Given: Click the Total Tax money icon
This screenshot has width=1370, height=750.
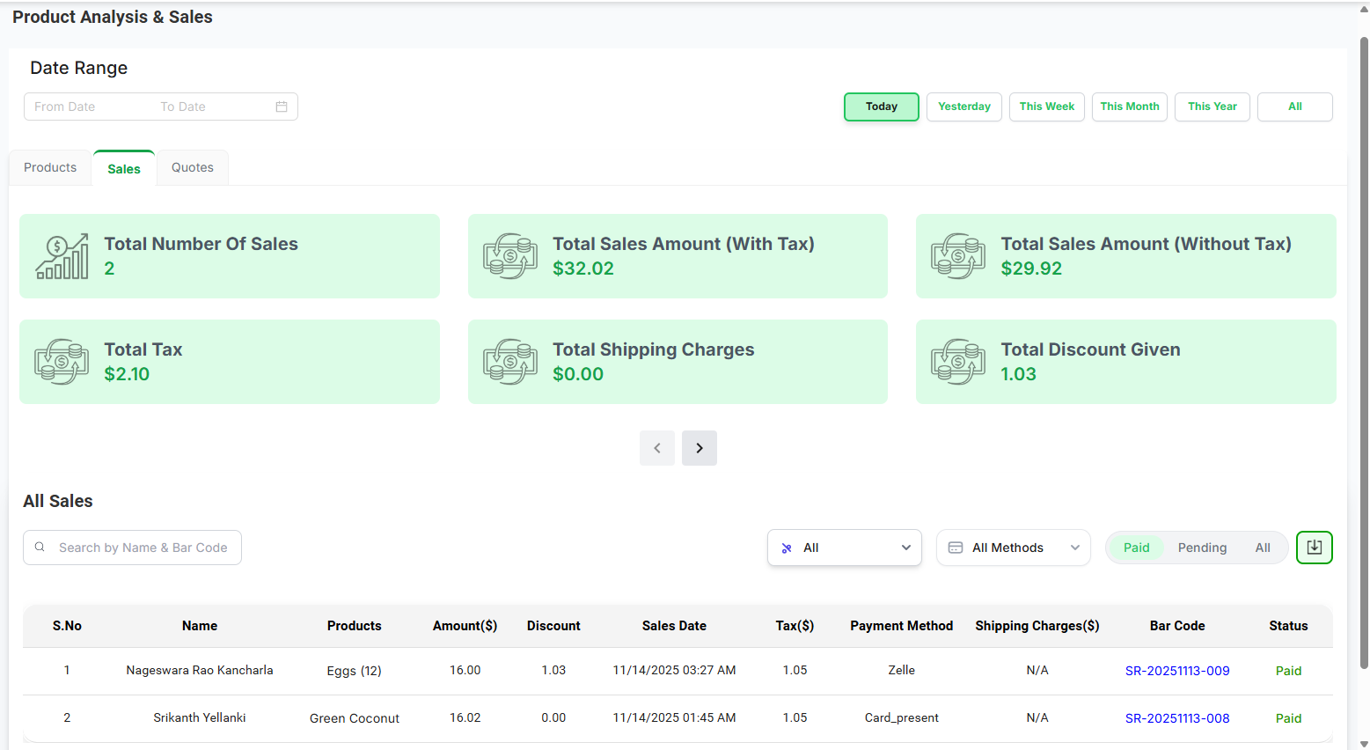Looking at the screenshot, I should pos(62,362).
